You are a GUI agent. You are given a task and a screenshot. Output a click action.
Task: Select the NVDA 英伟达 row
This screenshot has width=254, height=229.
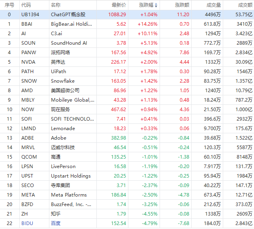pyautogui.click(x=56, y=62)
